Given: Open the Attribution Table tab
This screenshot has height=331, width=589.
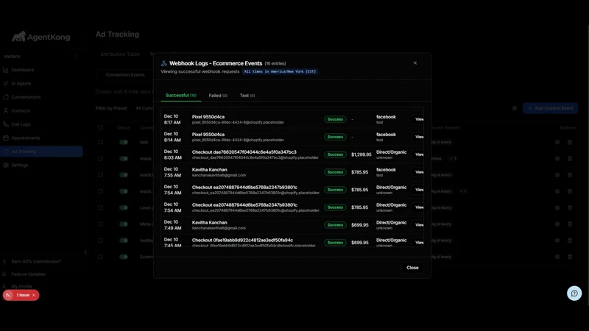Looking at the screenshot, I should 120,54.
